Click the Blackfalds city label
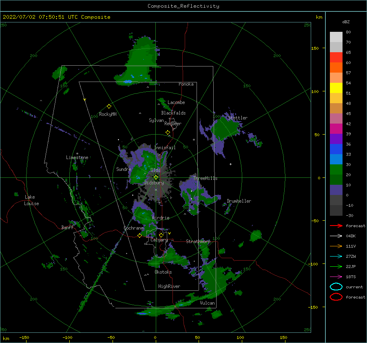367x343 pixels. (x=173, y=113)
